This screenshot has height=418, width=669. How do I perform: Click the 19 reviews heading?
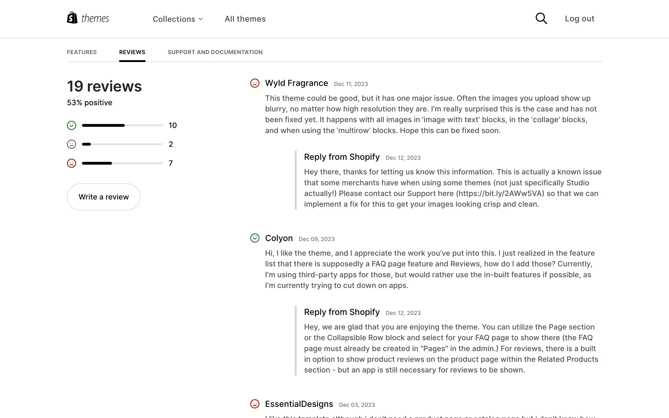coord(104,86)
